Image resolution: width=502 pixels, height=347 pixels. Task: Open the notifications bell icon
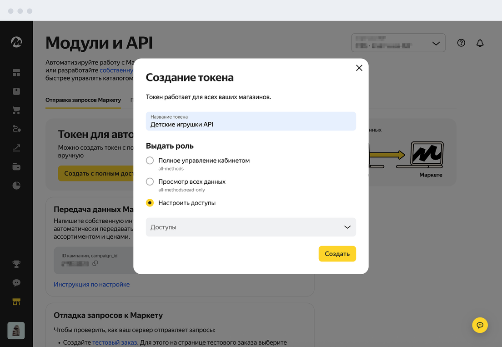(480, 43)
